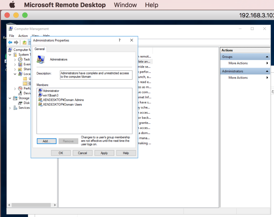Click the Administrator member user icon
Image resolution: width=274 pixels, height=217 pixels.
coord(40,91)
